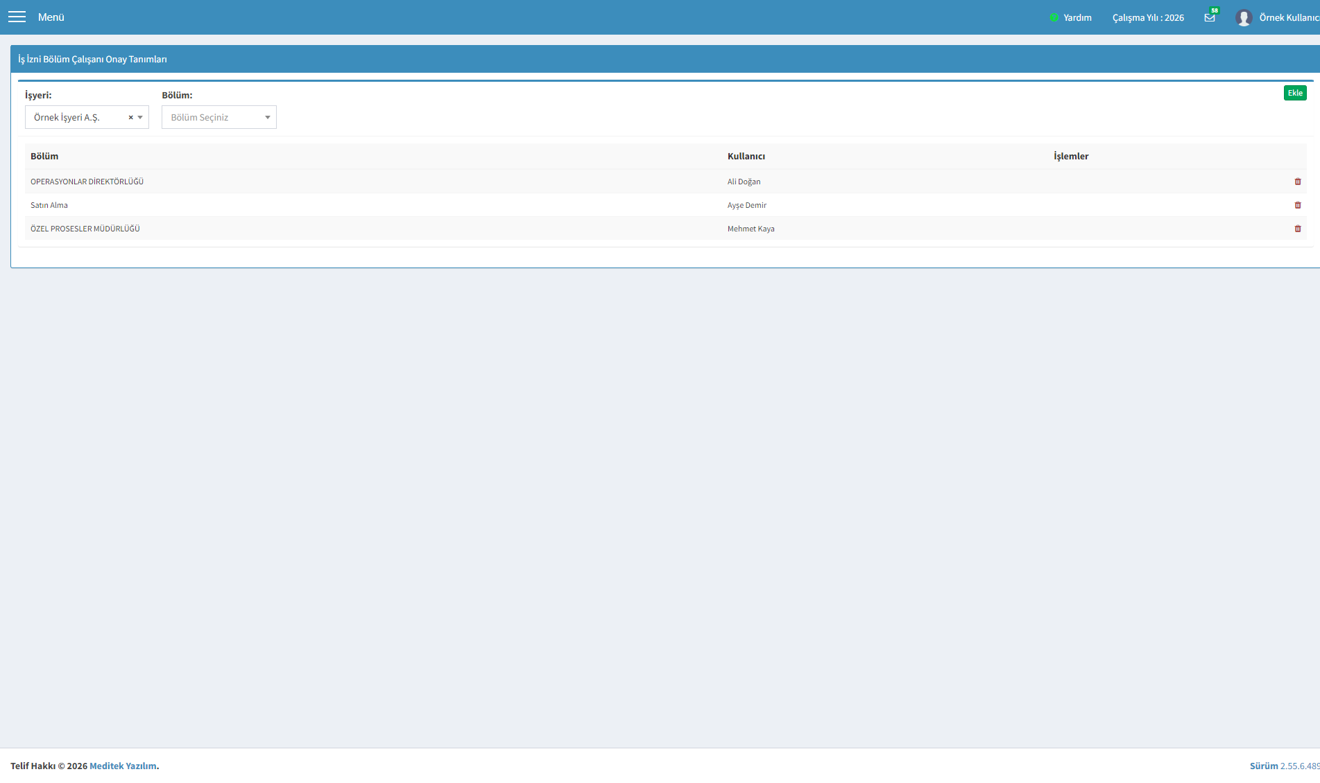This screenshot has height=783, width=1320.
Task: Delete the Satın Alma row
Action: point(1298,205)
